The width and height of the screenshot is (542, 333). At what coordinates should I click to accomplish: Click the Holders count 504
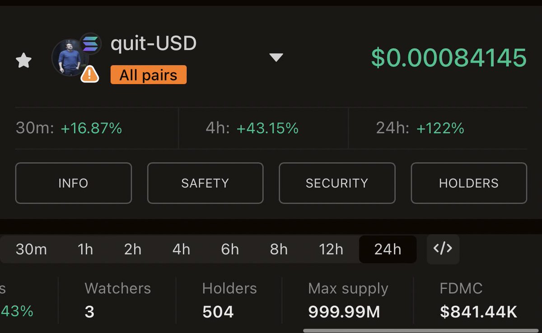click(218, 312)
